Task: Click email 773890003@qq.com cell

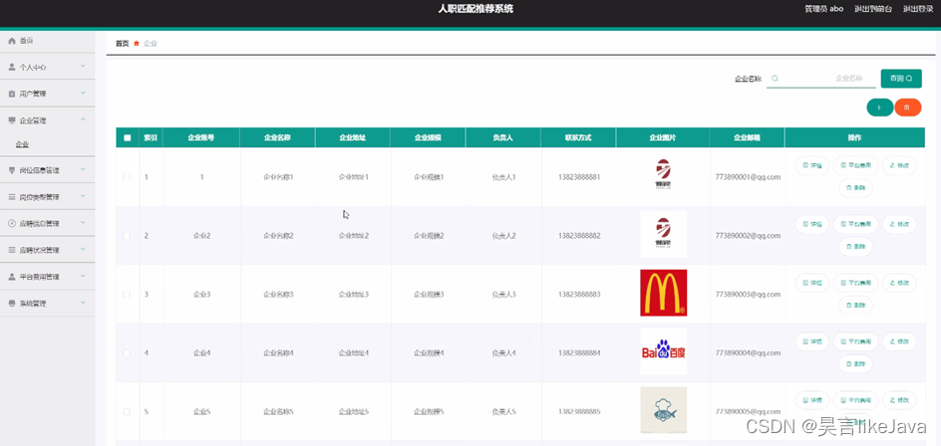Action: coord(748,295)
